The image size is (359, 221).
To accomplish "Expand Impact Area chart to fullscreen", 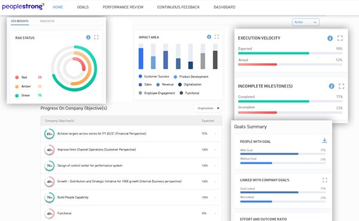I will (217, 37).
